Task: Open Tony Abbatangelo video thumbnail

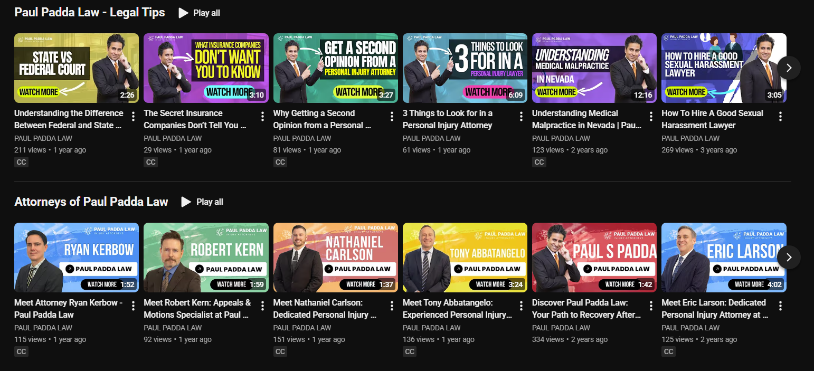Action: pyautogui.click(x=465, y=258)
